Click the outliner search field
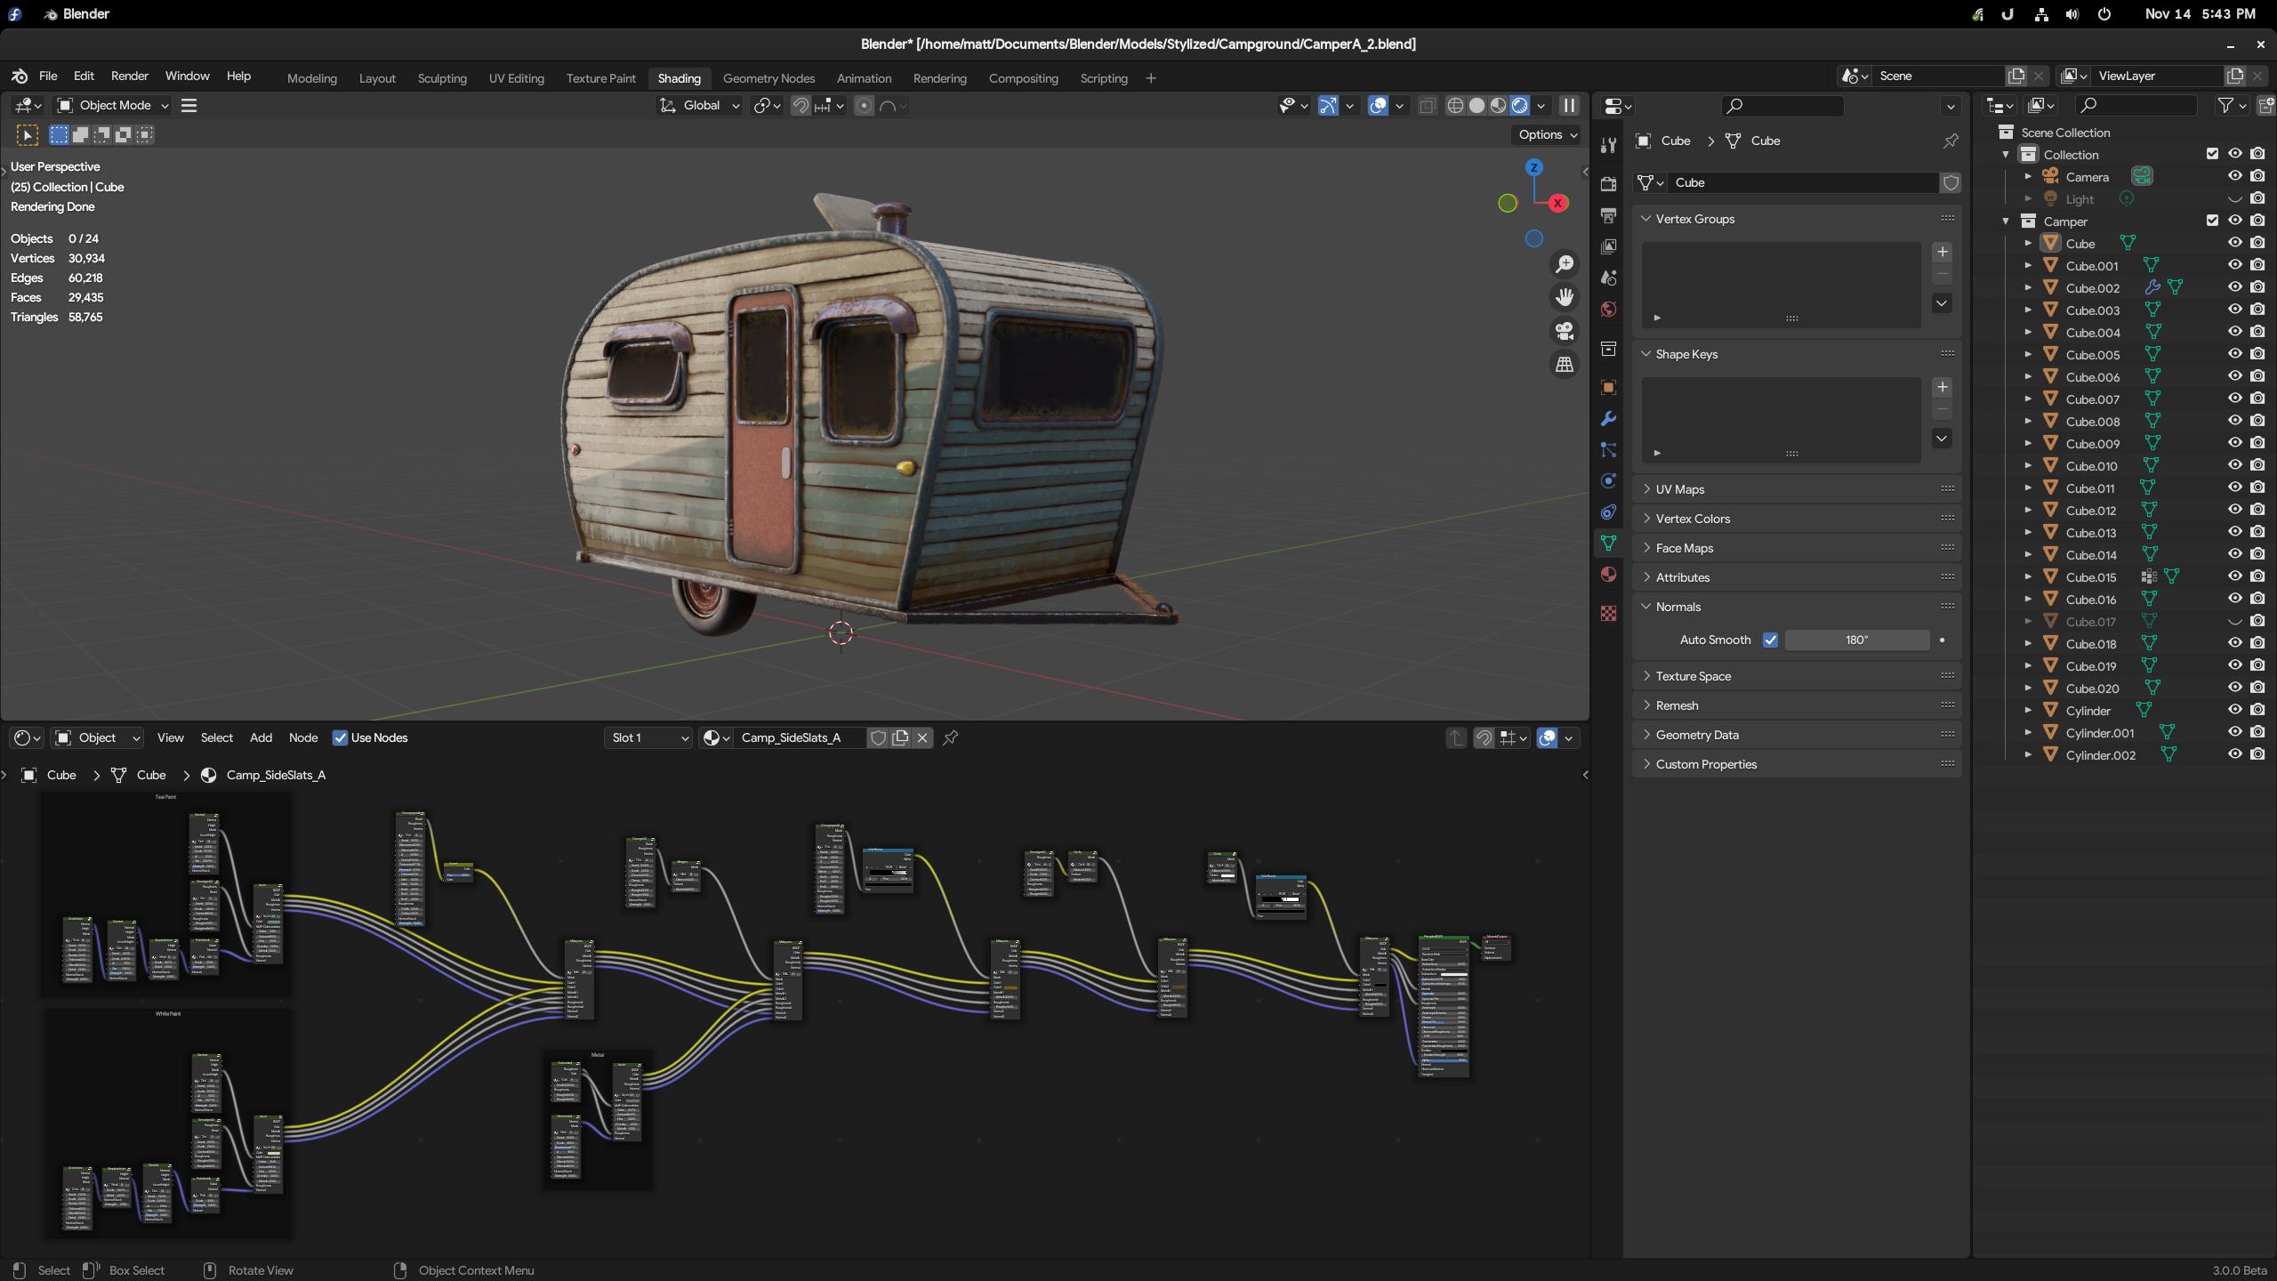This screenshot has height=1281, width=2277. [x=2136, y=106]
